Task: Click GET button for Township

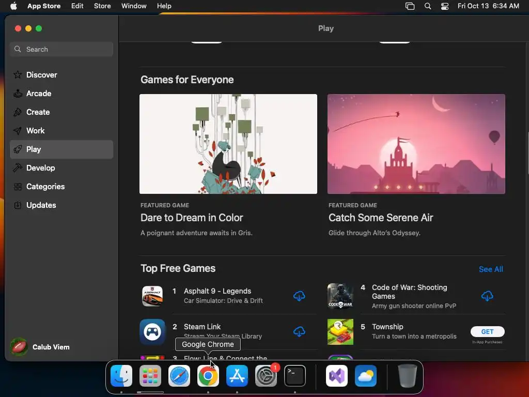Action: coord(487,331)
